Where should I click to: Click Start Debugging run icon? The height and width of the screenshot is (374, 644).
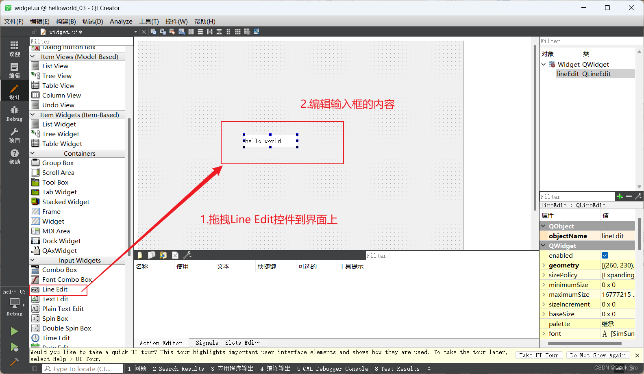point(14,347)
